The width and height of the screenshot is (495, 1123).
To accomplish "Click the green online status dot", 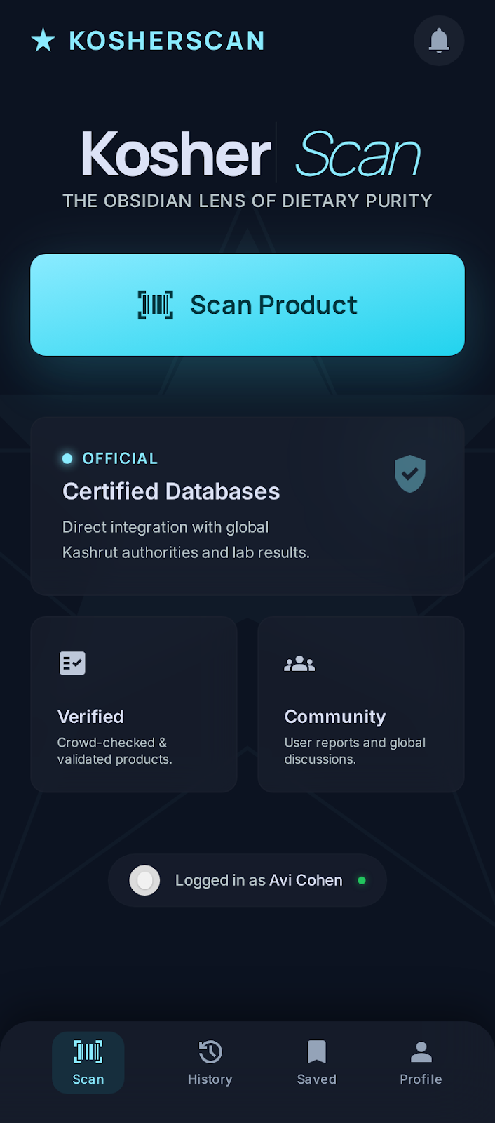I will [x=362, y=880].
